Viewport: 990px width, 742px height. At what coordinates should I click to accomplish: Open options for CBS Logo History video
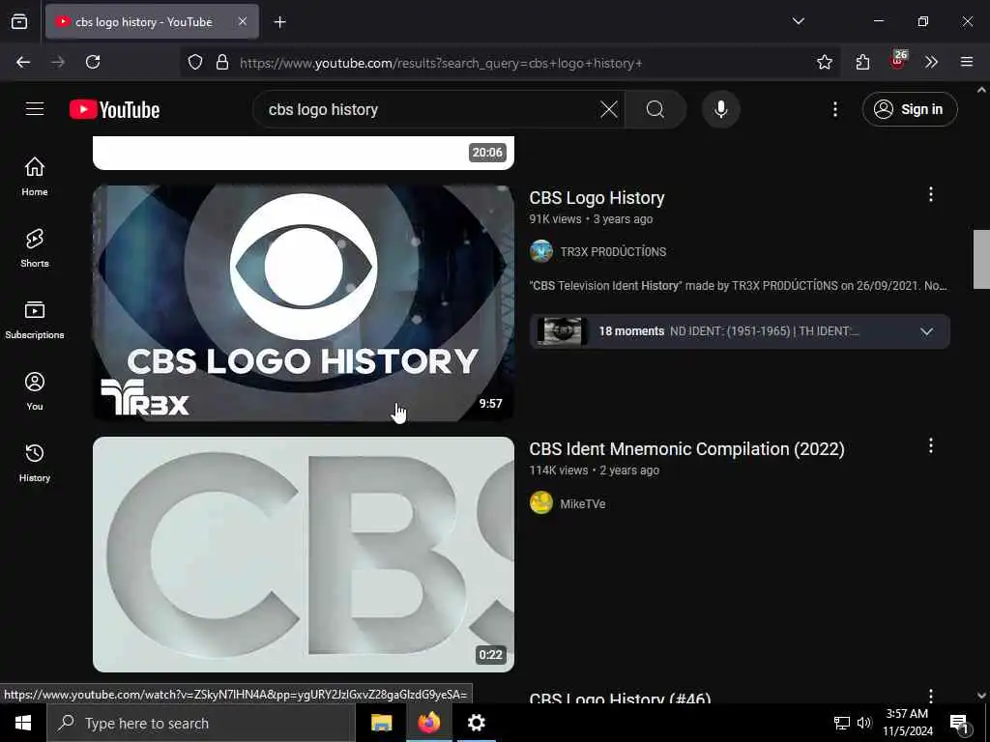pyautogui.click(x=931, y=194)
